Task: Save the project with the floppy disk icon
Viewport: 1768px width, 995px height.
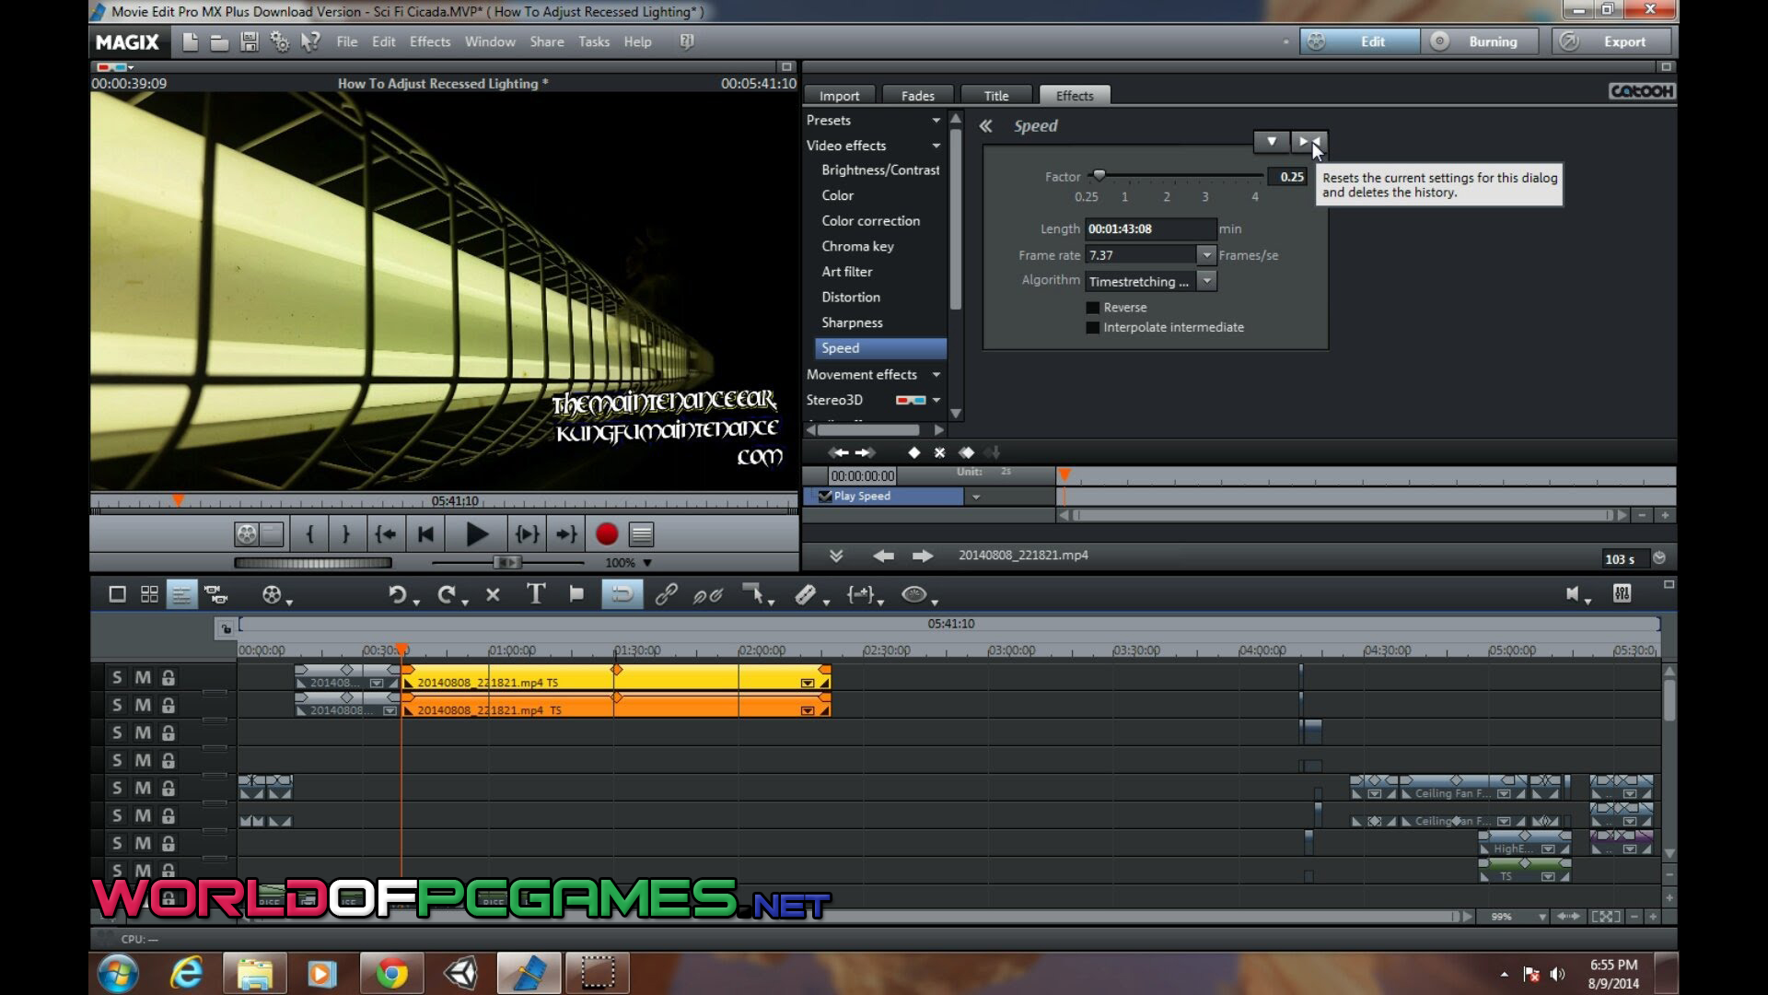Action: click(249, 41)
